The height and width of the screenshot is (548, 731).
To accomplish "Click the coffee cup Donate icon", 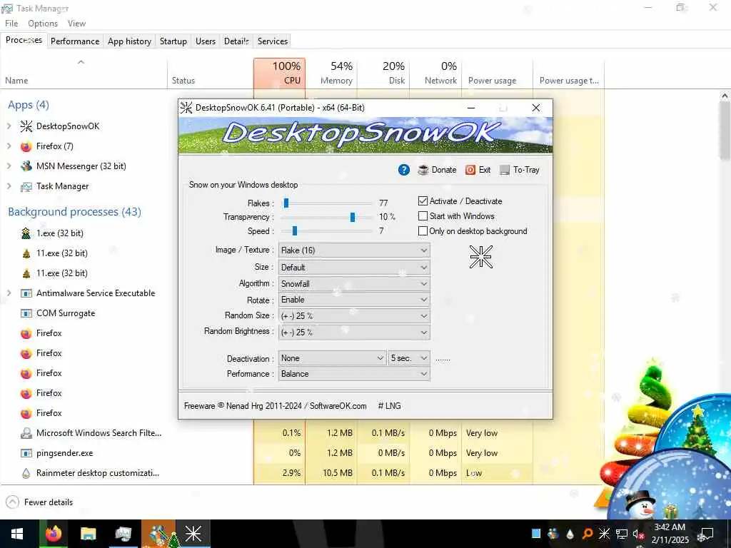I will (x=423, y=170).
